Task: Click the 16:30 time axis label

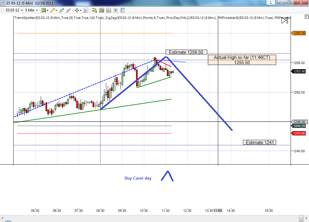Action: [269, 211]
